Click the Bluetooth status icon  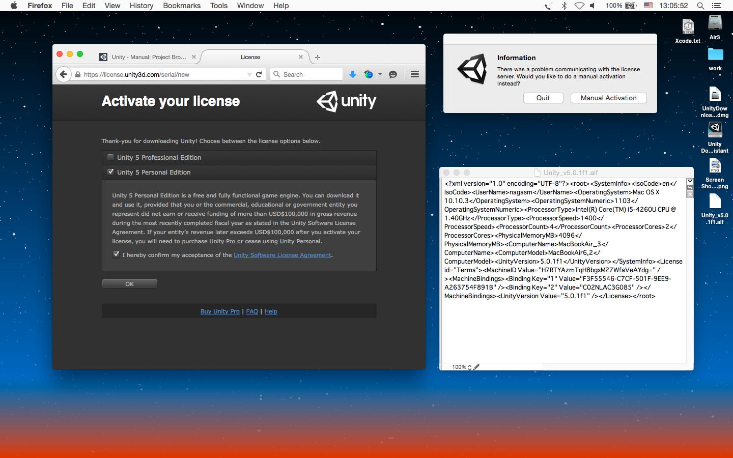pyautogui.click(x=564, y=6)
